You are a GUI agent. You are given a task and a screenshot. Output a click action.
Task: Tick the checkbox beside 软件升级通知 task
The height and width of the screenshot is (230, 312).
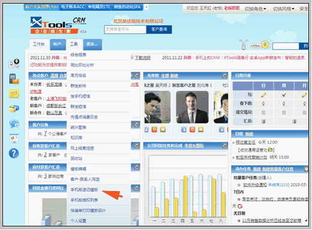239,185
